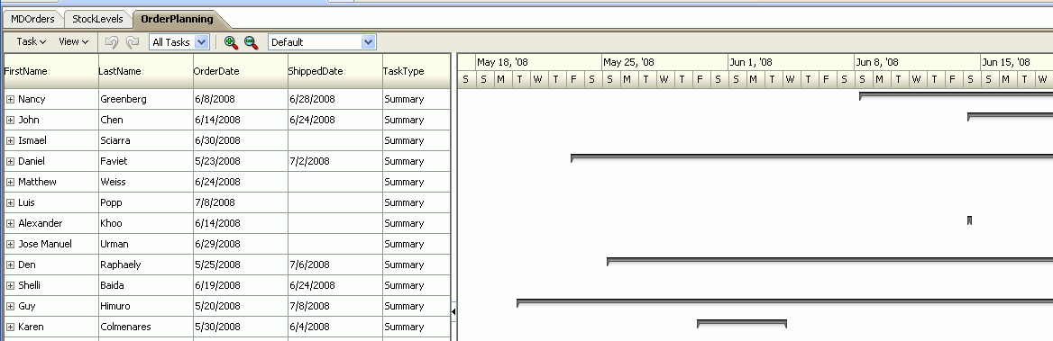
Task: Click the ShippedDate column header
Action: tap(335, 71)
